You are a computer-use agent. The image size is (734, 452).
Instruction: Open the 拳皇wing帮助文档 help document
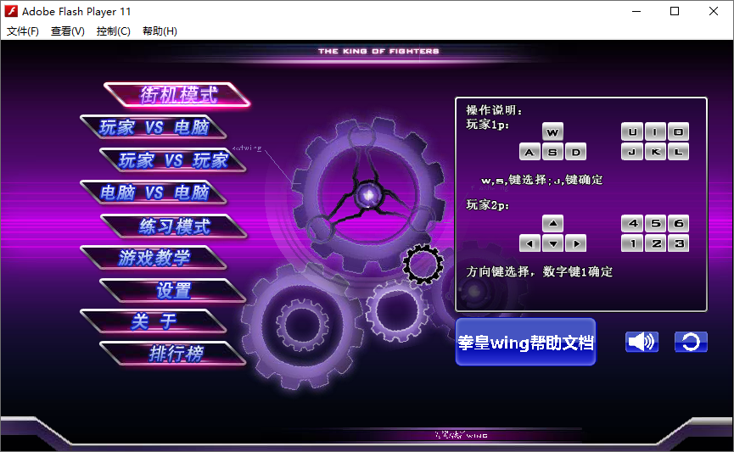[x=526, y=343]
